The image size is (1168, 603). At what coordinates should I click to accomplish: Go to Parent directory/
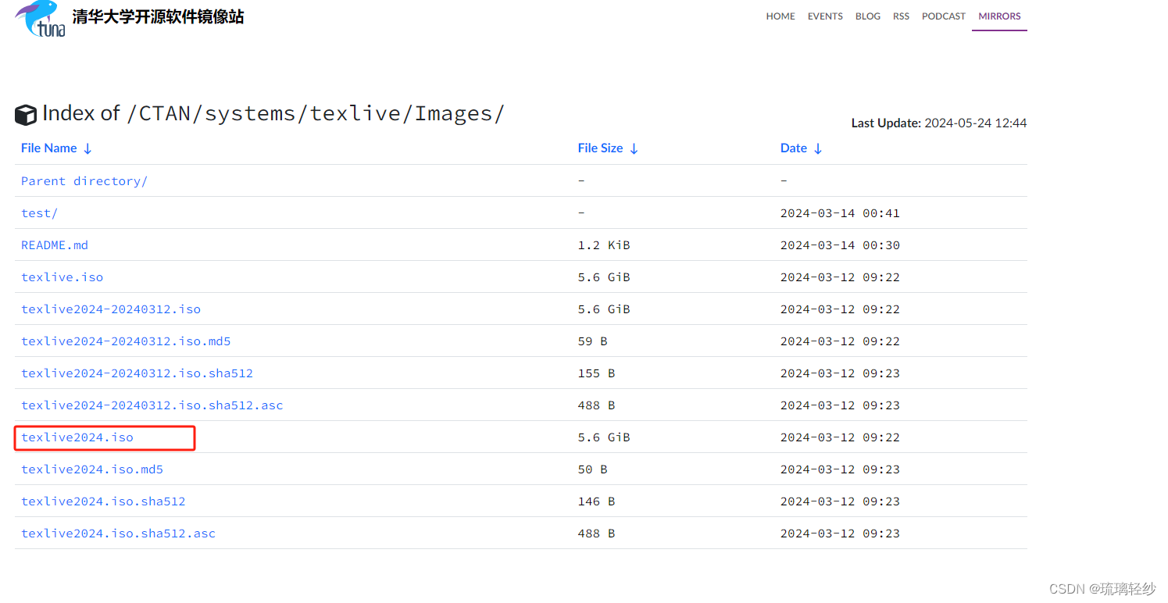coord(84,181)
